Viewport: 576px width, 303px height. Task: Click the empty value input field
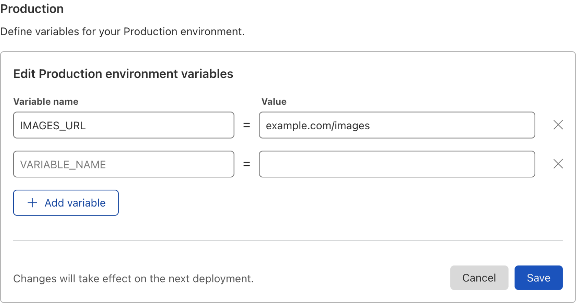[397, 164]
